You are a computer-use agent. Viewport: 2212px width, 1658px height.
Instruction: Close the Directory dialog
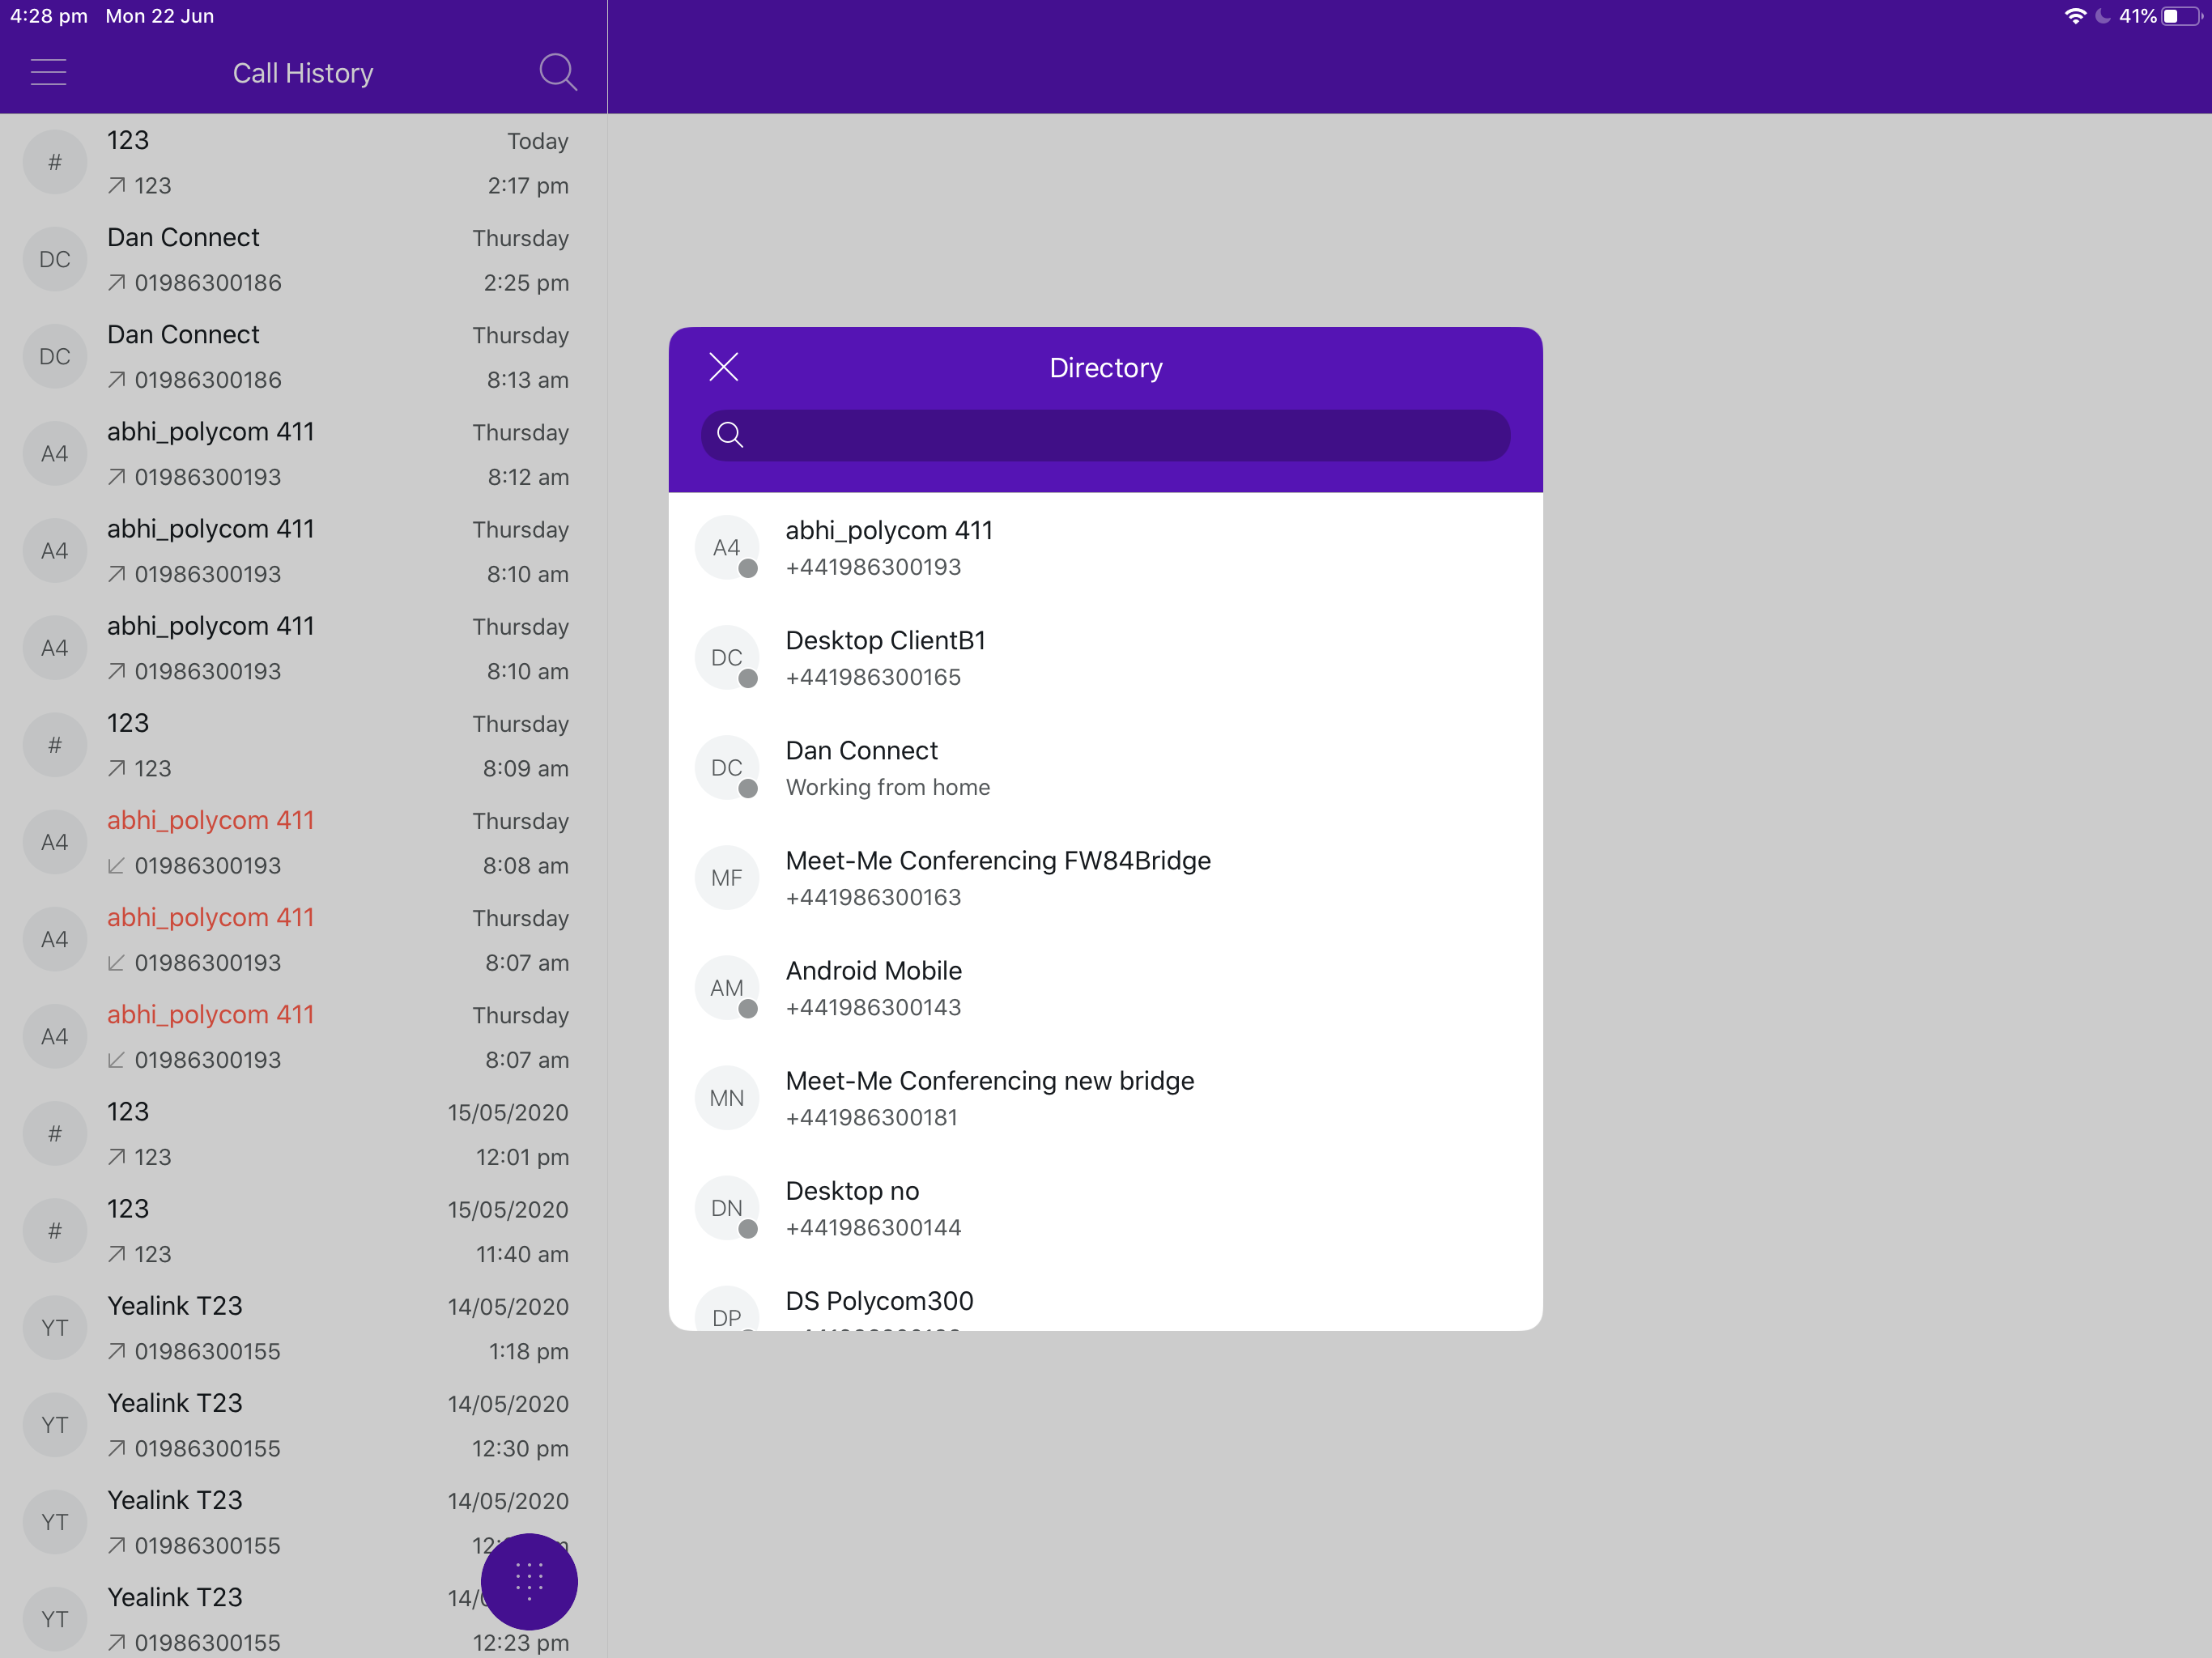723,367
